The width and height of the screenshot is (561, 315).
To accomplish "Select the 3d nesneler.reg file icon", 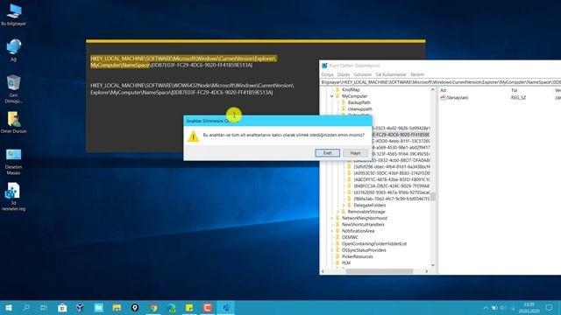I will coord(14,196).
